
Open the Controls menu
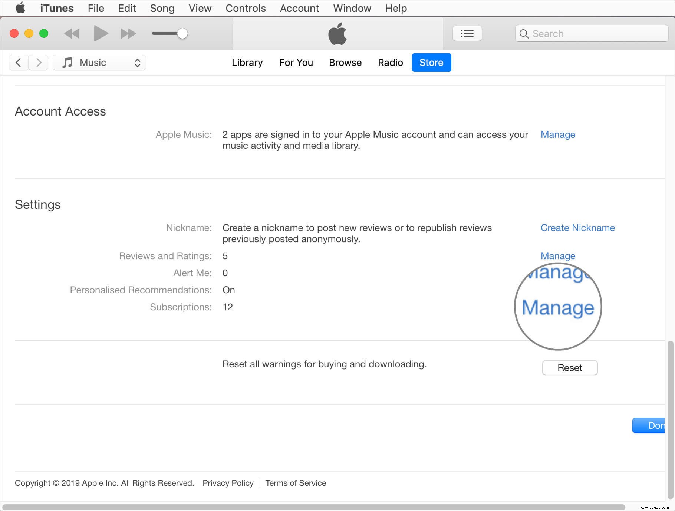[246, 8]
